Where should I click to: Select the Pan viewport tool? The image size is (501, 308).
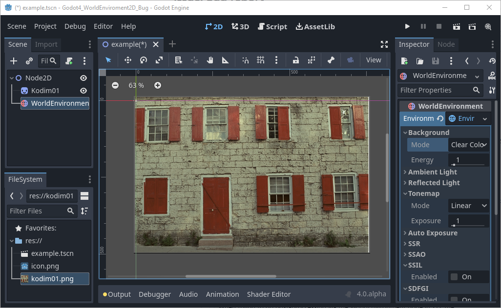click(211, 60)
